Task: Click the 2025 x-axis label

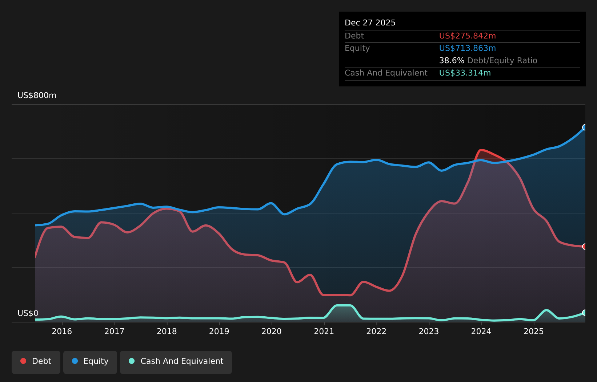Action: point(533,331)
